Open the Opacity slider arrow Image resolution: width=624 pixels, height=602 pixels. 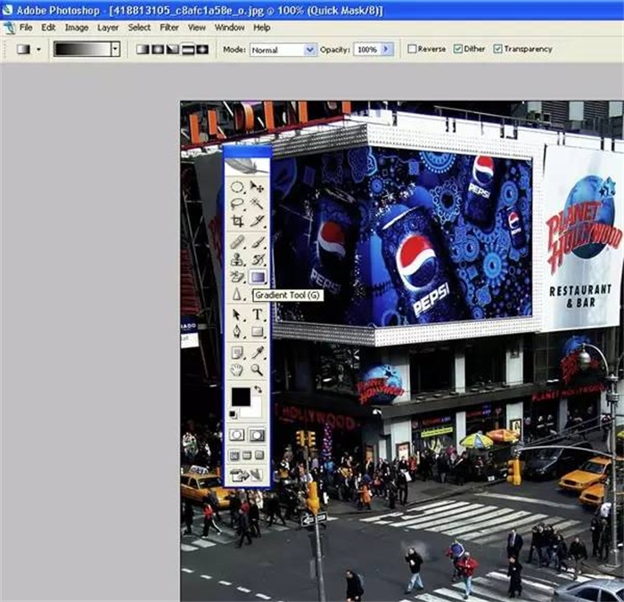(x=386, y=49)
